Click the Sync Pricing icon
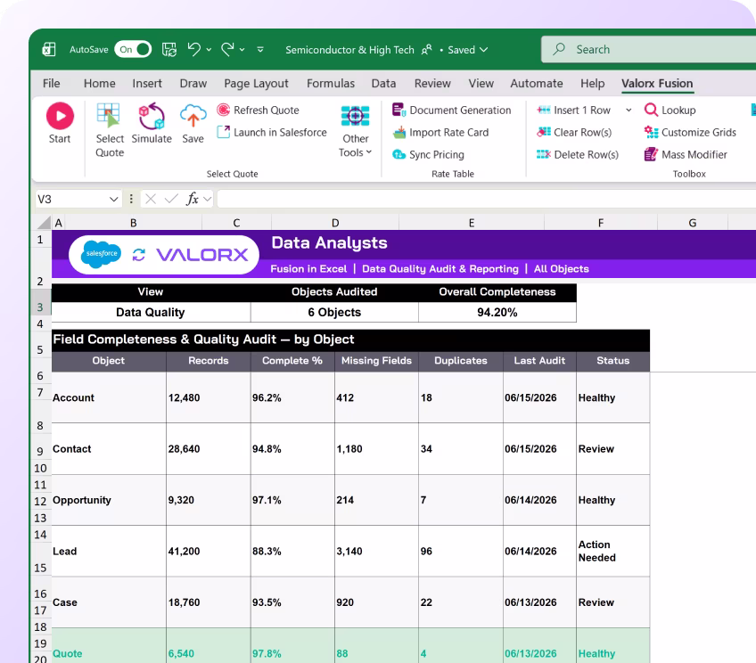The height and width of the screenshot is (663, 756). pos(399,154)
